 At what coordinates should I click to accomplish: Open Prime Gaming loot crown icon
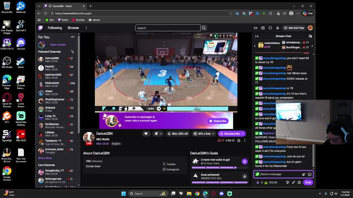(x=256, y=28)
